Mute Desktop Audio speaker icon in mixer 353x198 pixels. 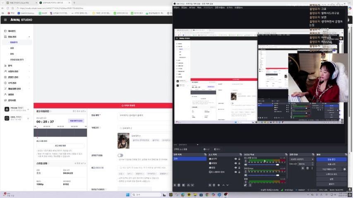point(246,165)
